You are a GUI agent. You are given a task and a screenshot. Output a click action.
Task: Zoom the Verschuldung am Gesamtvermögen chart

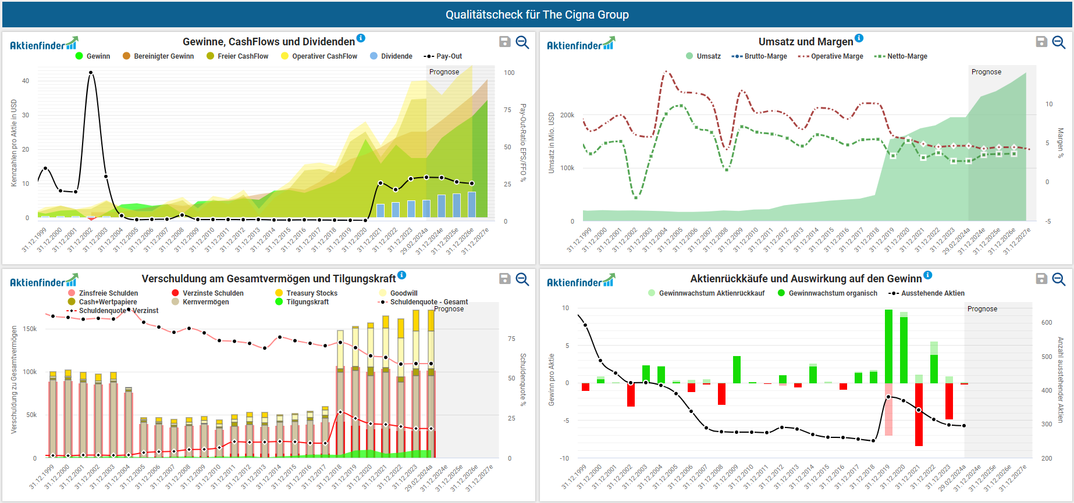[522, 279]
